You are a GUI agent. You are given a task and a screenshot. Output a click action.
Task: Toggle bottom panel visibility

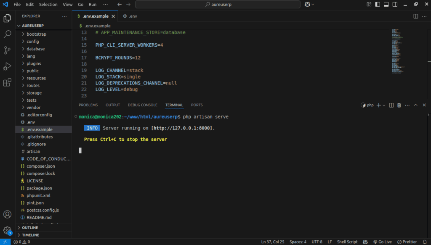click(x=386, y=4)
